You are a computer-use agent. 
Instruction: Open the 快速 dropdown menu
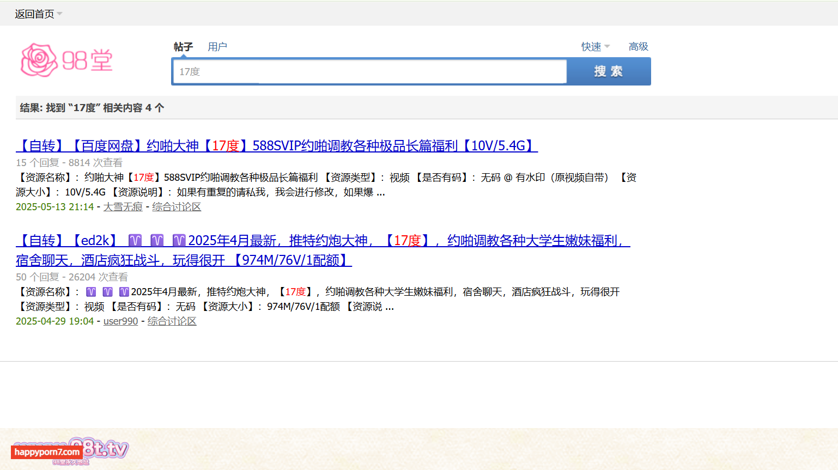pos(595,47)
